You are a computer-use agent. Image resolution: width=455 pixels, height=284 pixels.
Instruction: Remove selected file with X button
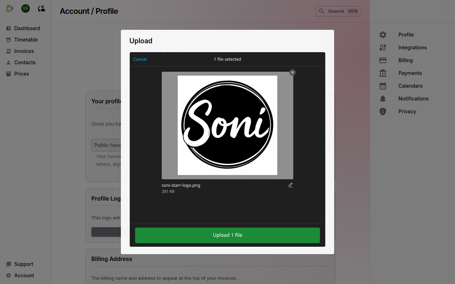[293, 72]
